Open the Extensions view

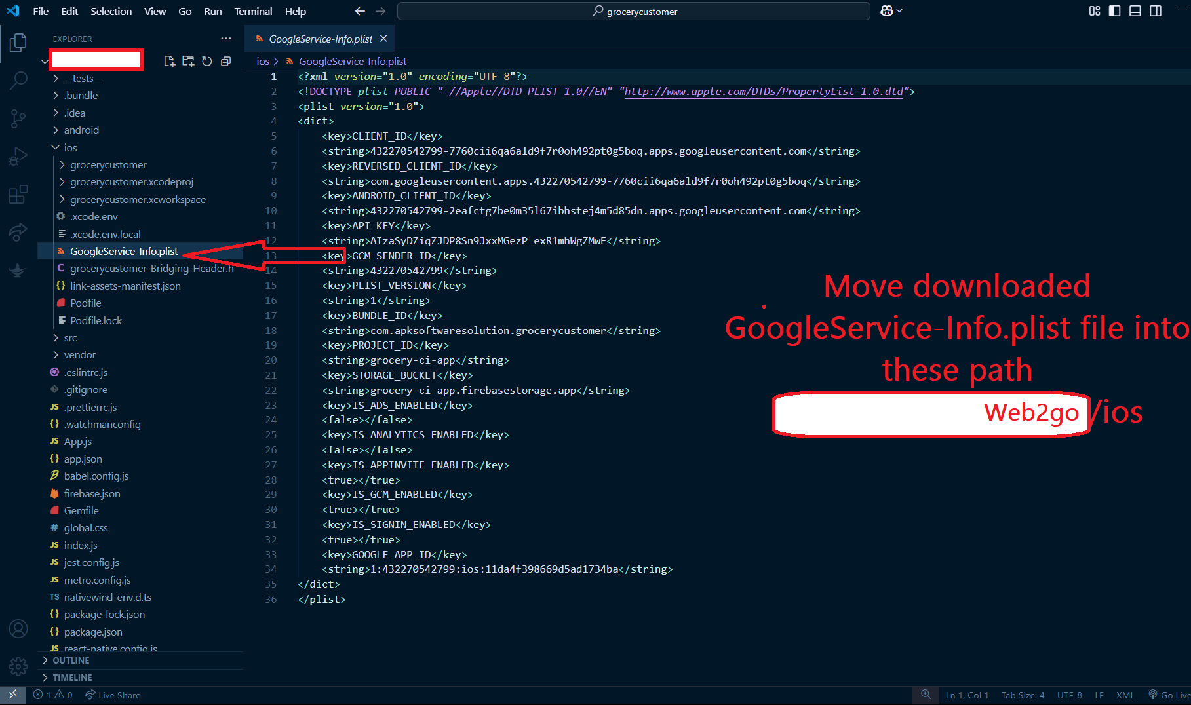[x=18, y=195]
